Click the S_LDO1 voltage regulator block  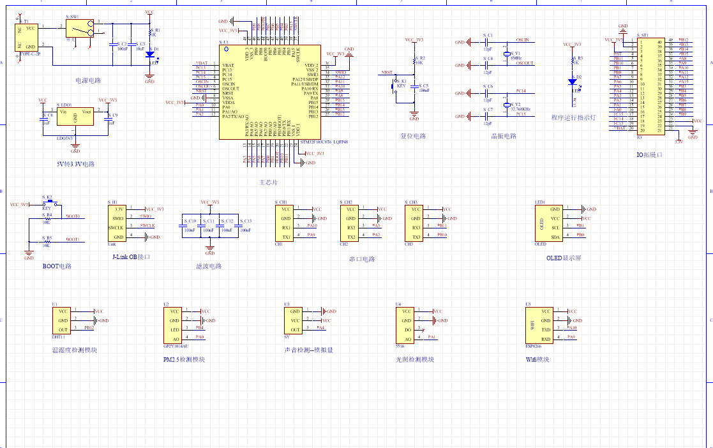[75, 119]
